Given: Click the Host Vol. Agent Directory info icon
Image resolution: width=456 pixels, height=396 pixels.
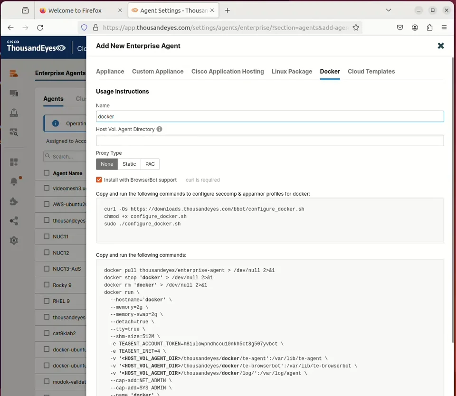Looking at the screenshot, I should click(x=160, y=129).
